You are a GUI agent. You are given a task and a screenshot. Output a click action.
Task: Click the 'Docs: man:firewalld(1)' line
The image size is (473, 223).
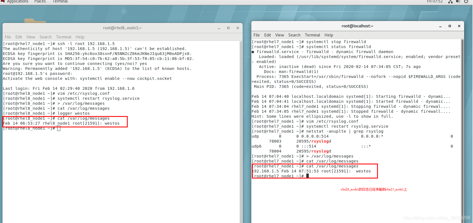[x=291, y=72]
